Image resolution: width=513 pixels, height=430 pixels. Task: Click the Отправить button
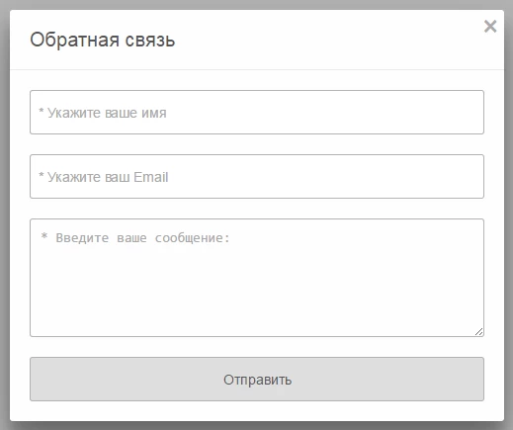click(x=257, y=380)
